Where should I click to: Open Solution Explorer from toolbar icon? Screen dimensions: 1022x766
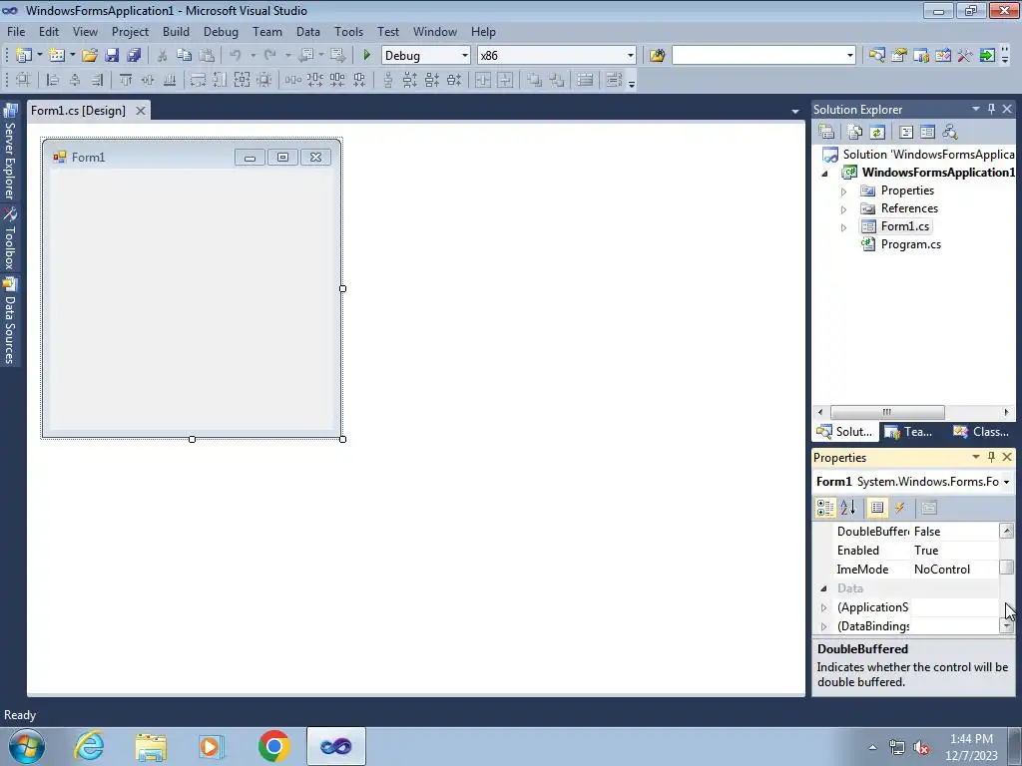876,56
